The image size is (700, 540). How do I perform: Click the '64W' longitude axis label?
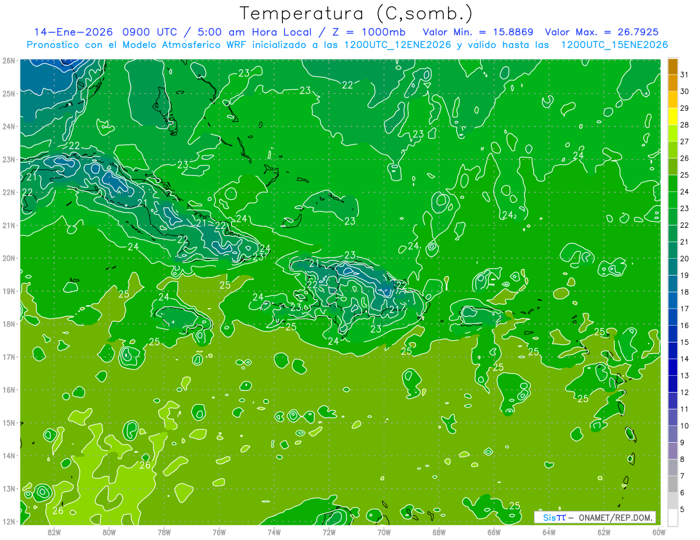pos(548,532)
